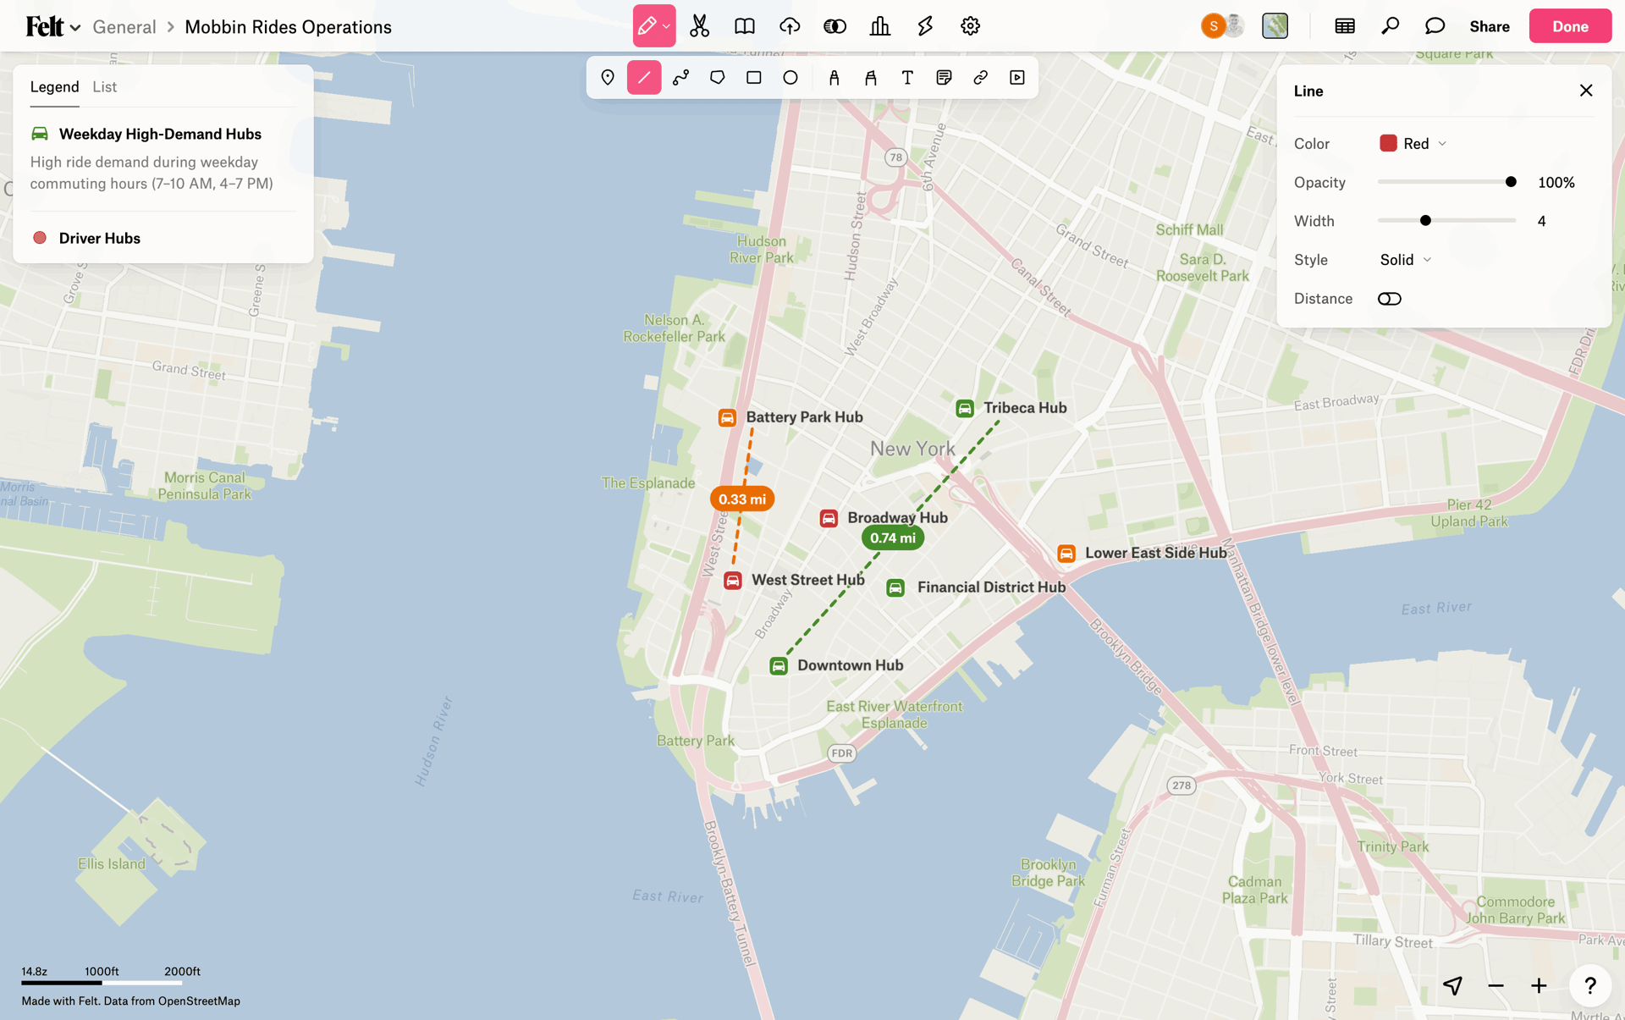Click the locate me arrow icon
1625x1020 pixels.
click(x=1452, y=985)
